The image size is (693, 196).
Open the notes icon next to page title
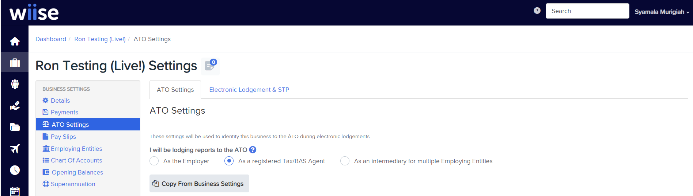point(211,66)
